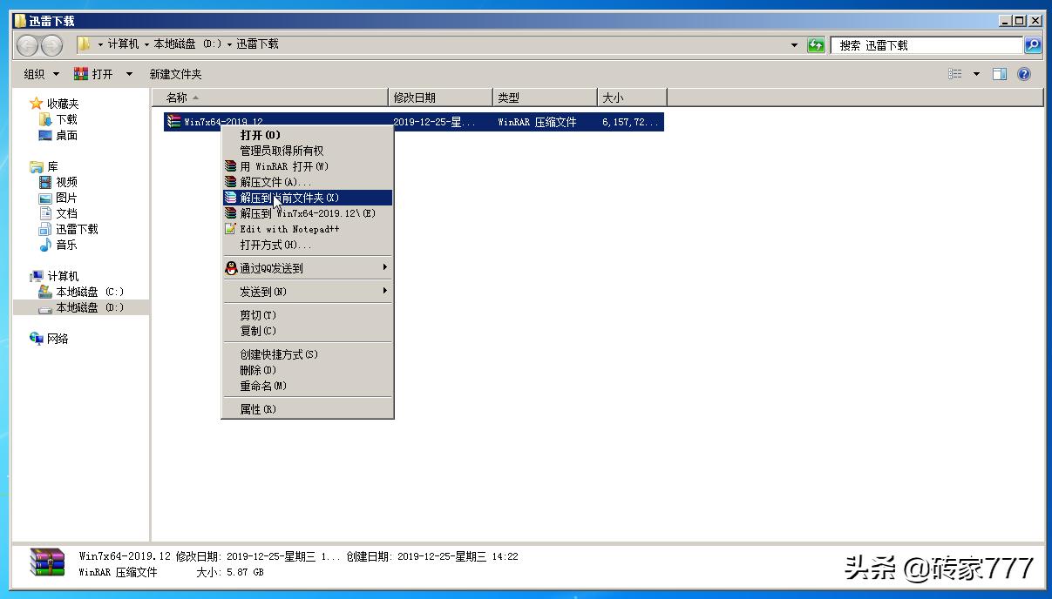Choose 打开(O) in context menu
1052x599 pixels.
click(x=307, y=135)
